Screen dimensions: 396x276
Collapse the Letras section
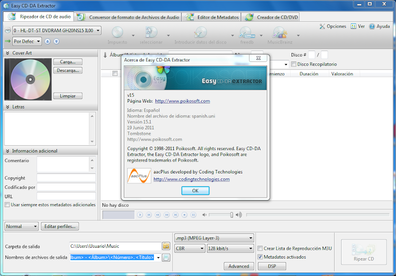point(7,107)
